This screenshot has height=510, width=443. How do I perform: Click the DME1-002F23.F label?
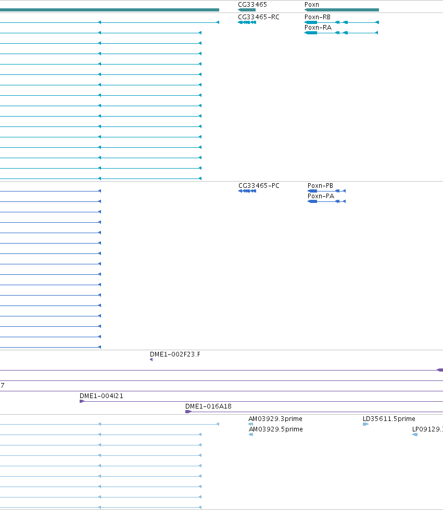click(175, 354)
